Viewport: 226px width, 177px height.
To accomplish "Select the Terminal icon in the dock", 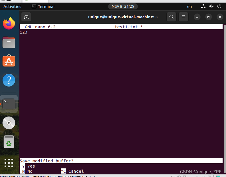I will coord(9,104).
